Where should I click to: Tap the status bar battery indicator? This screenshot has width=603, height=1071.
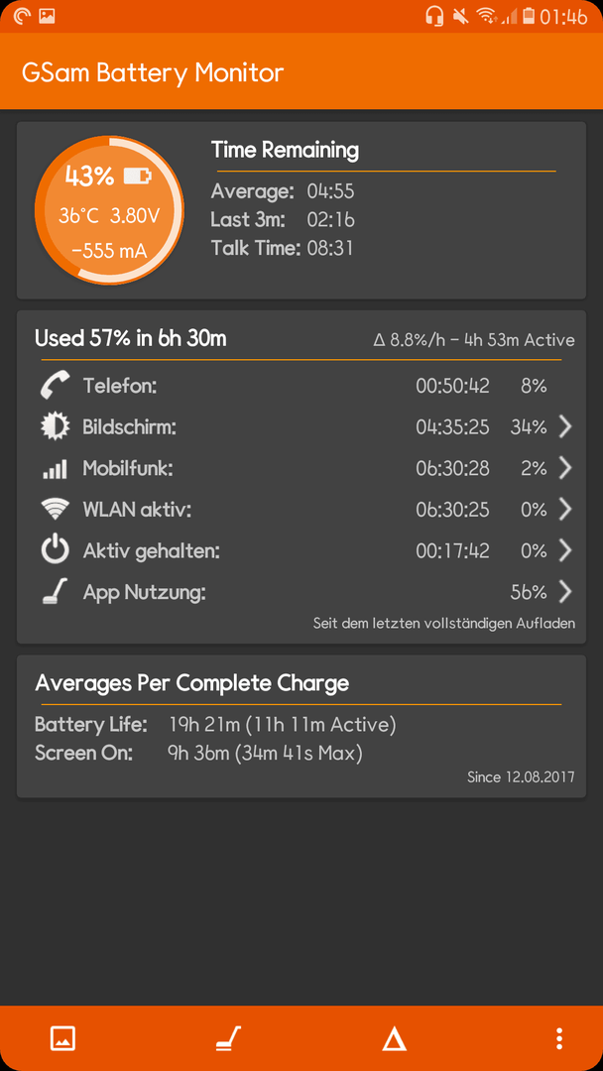click(x=529, y=17)
